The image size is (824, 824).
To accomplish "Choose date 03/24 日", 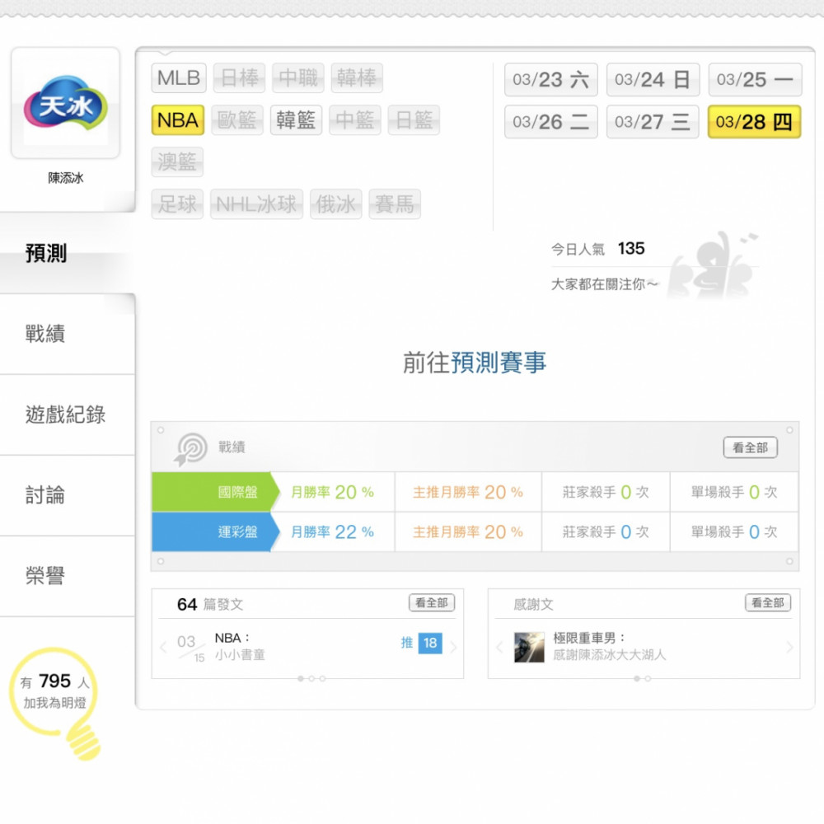I will pos(653,79).
